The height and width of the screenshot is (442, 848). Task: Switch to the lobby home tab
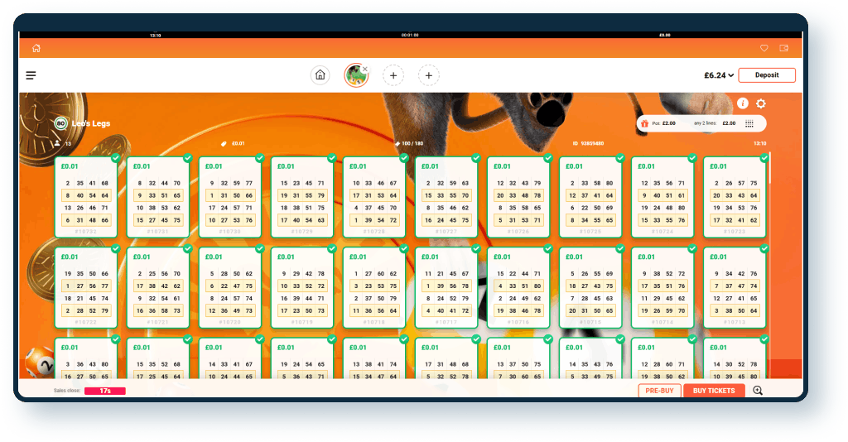(x=320, y=75)
